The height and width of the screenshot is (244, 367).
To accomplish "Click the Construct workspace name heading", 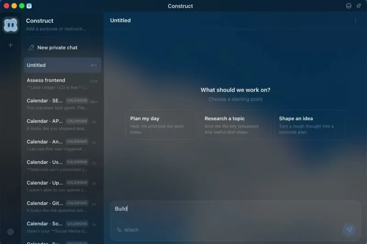I will 39,21.
